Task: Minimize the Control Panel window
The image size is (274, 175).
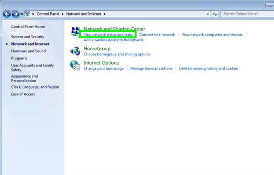Action: 270,6
